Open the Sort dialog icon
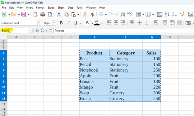The height and width of the screenshot is (116, 194). click(x=159, y=14)
